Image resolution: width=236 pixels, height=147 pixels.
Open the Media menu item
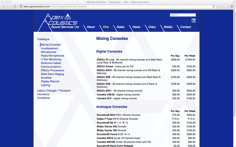coord(168,27)
